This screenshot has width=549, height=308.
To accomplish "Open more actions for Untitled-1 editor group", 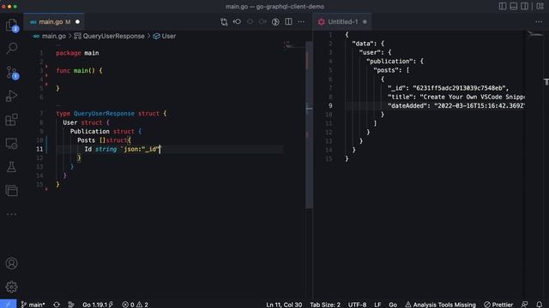I will click(x=539, y=22).
